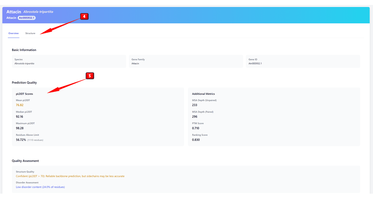The height and width of the screenshot is (210, 373).
Task: Click the red annotation marker numbered 5
Action: pos(90,76)
